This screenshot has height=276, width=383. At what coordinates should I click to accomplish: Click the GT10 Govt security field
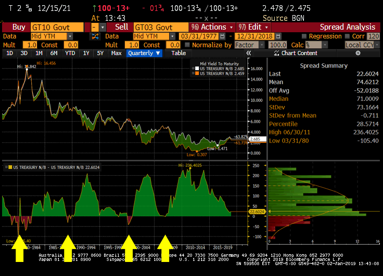(57, 28)
